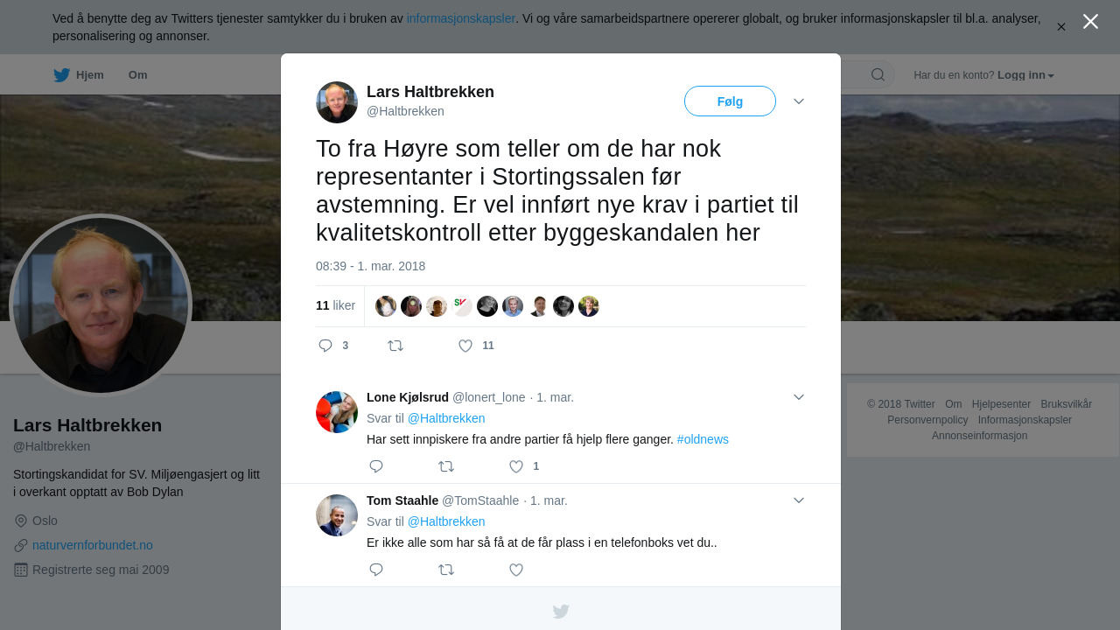1120x630 pixels.
Task: Click the heart on Lone Kjølsrud's reply
Action: pos(516,466)
